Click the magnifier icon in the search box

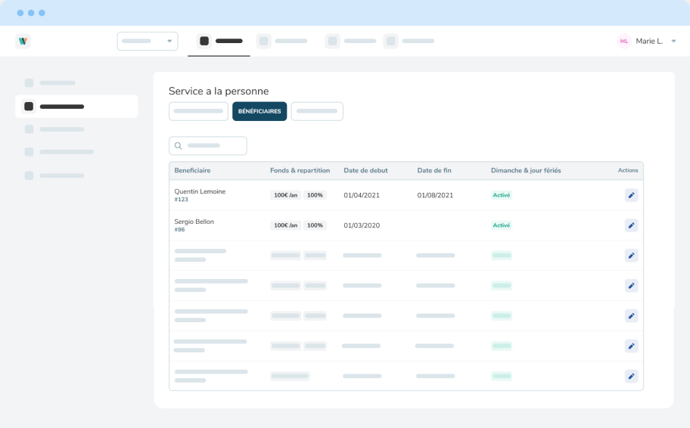tap(179, 146)
